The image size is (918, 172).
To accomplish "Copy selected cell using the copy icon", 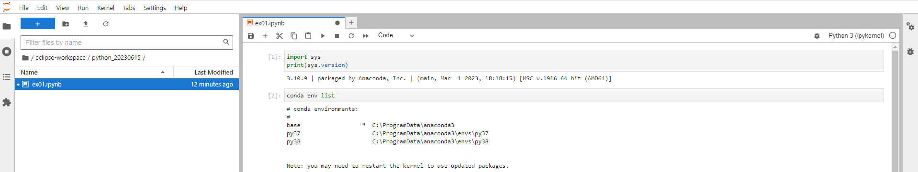I will 294,36.
